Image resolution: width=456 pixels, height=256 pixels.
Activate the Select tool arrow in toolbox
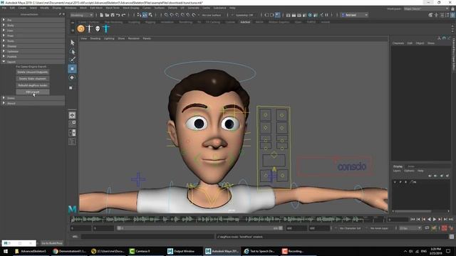coord(73,43)
